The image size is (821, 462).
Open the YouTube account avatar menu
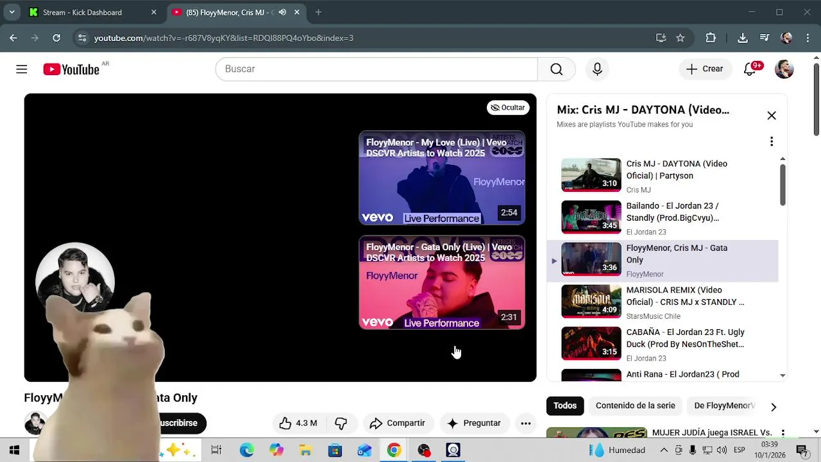click(784, 69)
